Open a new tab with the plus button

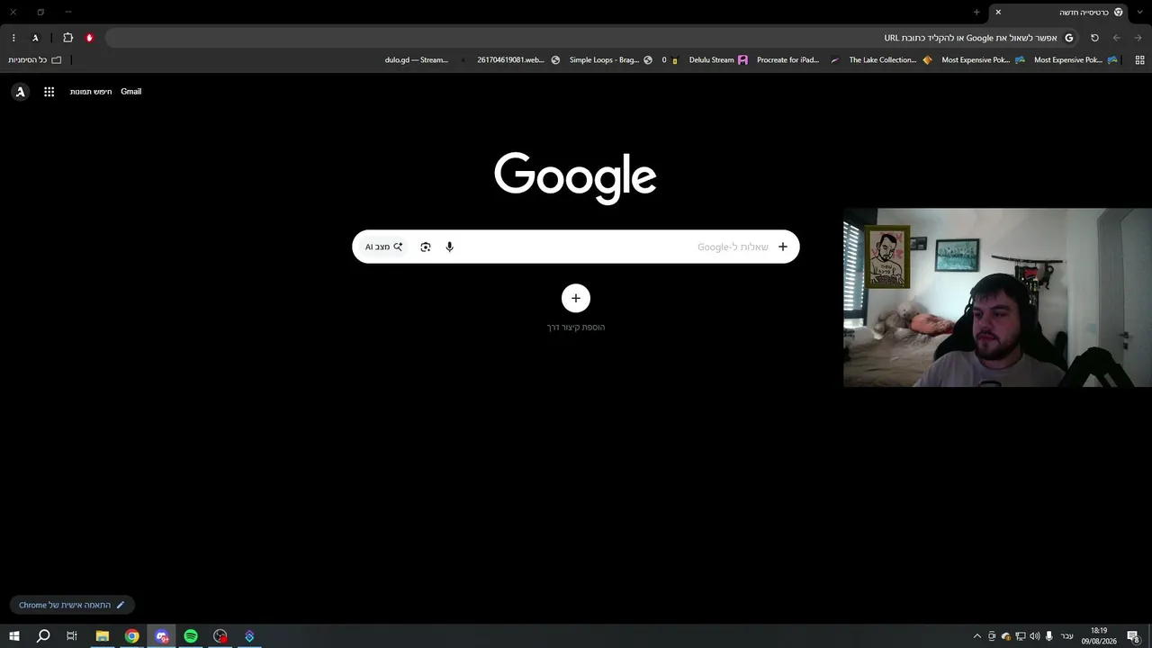pos(976,12)
